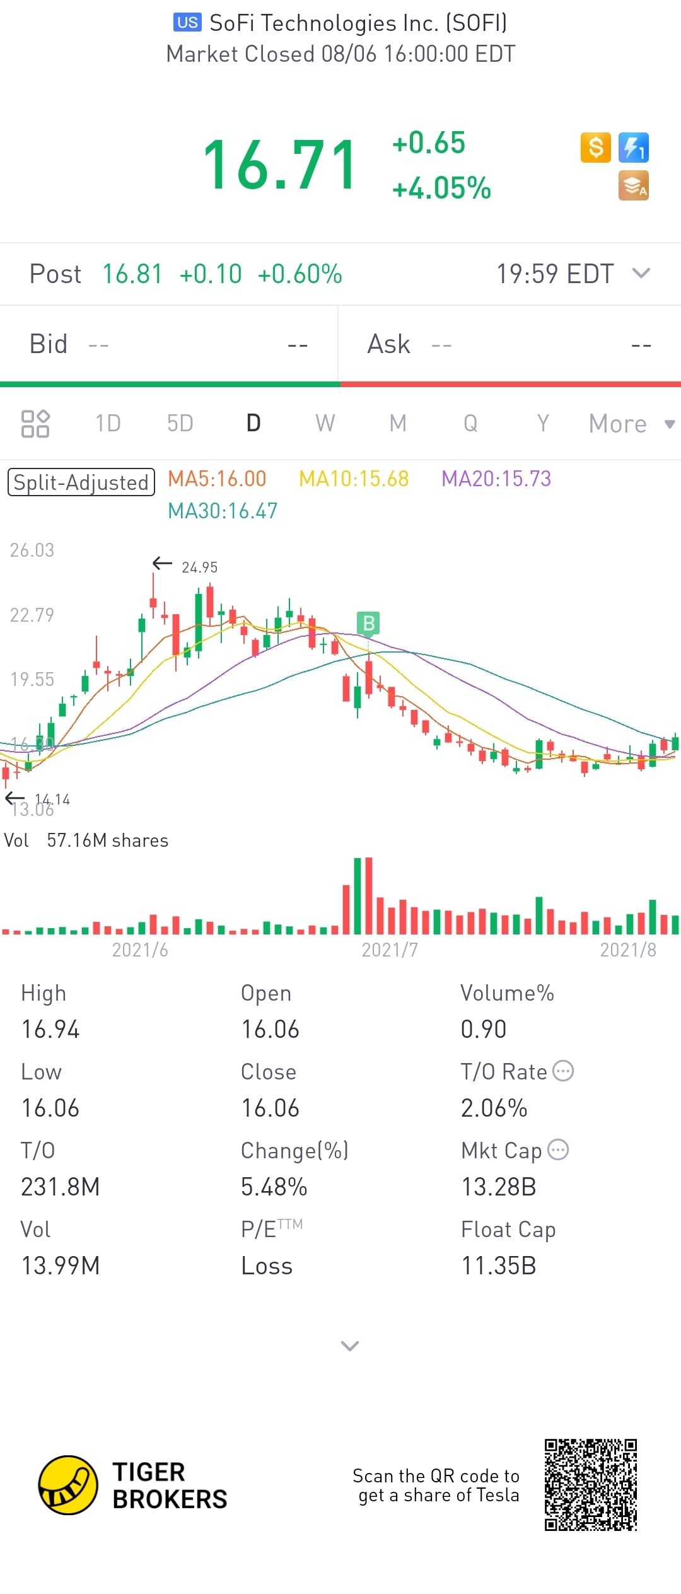Tap the MA20:15.73 indicator label
Image resolution: width=681 pixels, height=1594 pixels.
(x=496, y=479)
